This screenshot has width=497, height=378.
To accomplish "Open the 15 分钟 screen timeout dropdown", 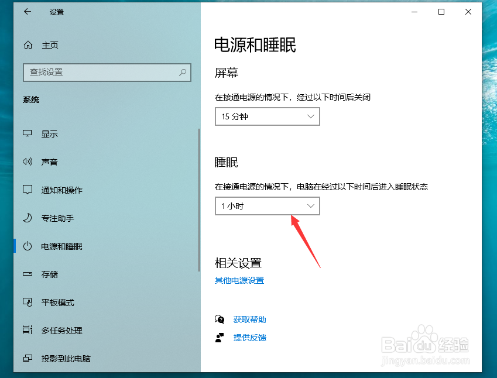I will click(267, 116).
